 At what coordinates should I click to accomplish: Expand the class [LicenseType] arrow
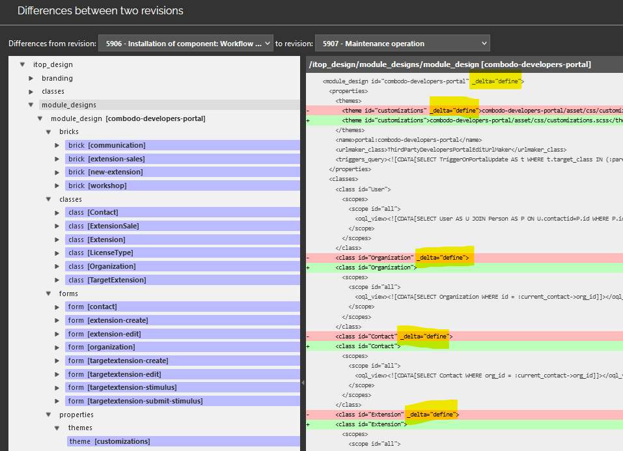(57, 253)
